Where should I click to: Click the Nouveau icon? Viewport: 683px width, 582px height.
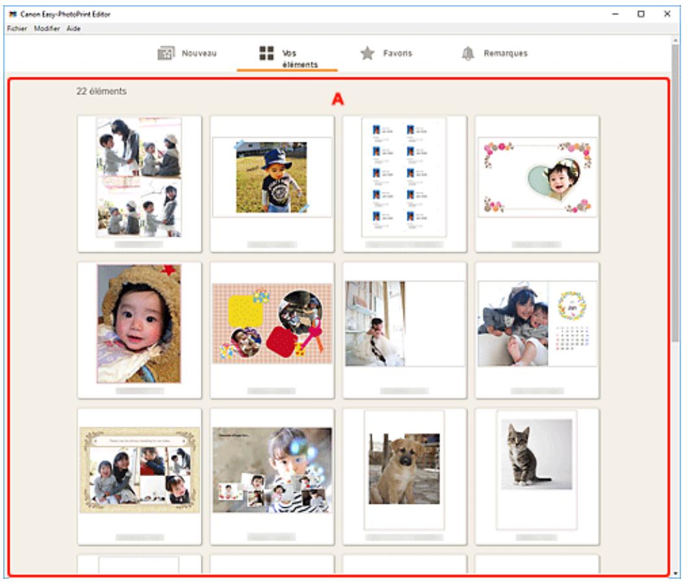point(166,53)
